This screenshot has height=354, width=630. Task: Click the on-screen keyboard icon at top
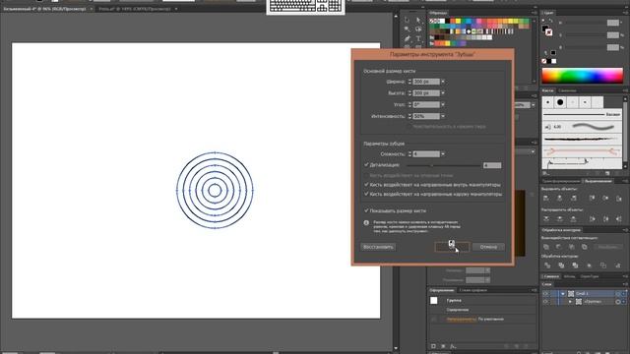(x=305, y=6)
